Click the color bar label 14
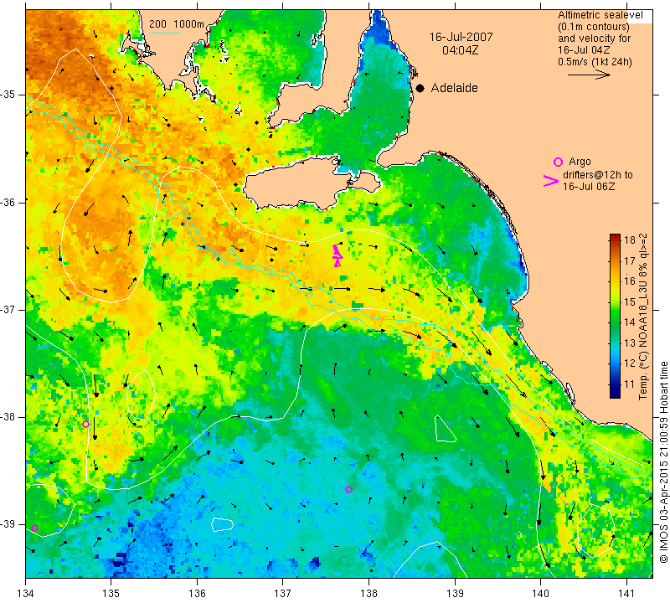This screenshot has width=670, height=603. 630,322
